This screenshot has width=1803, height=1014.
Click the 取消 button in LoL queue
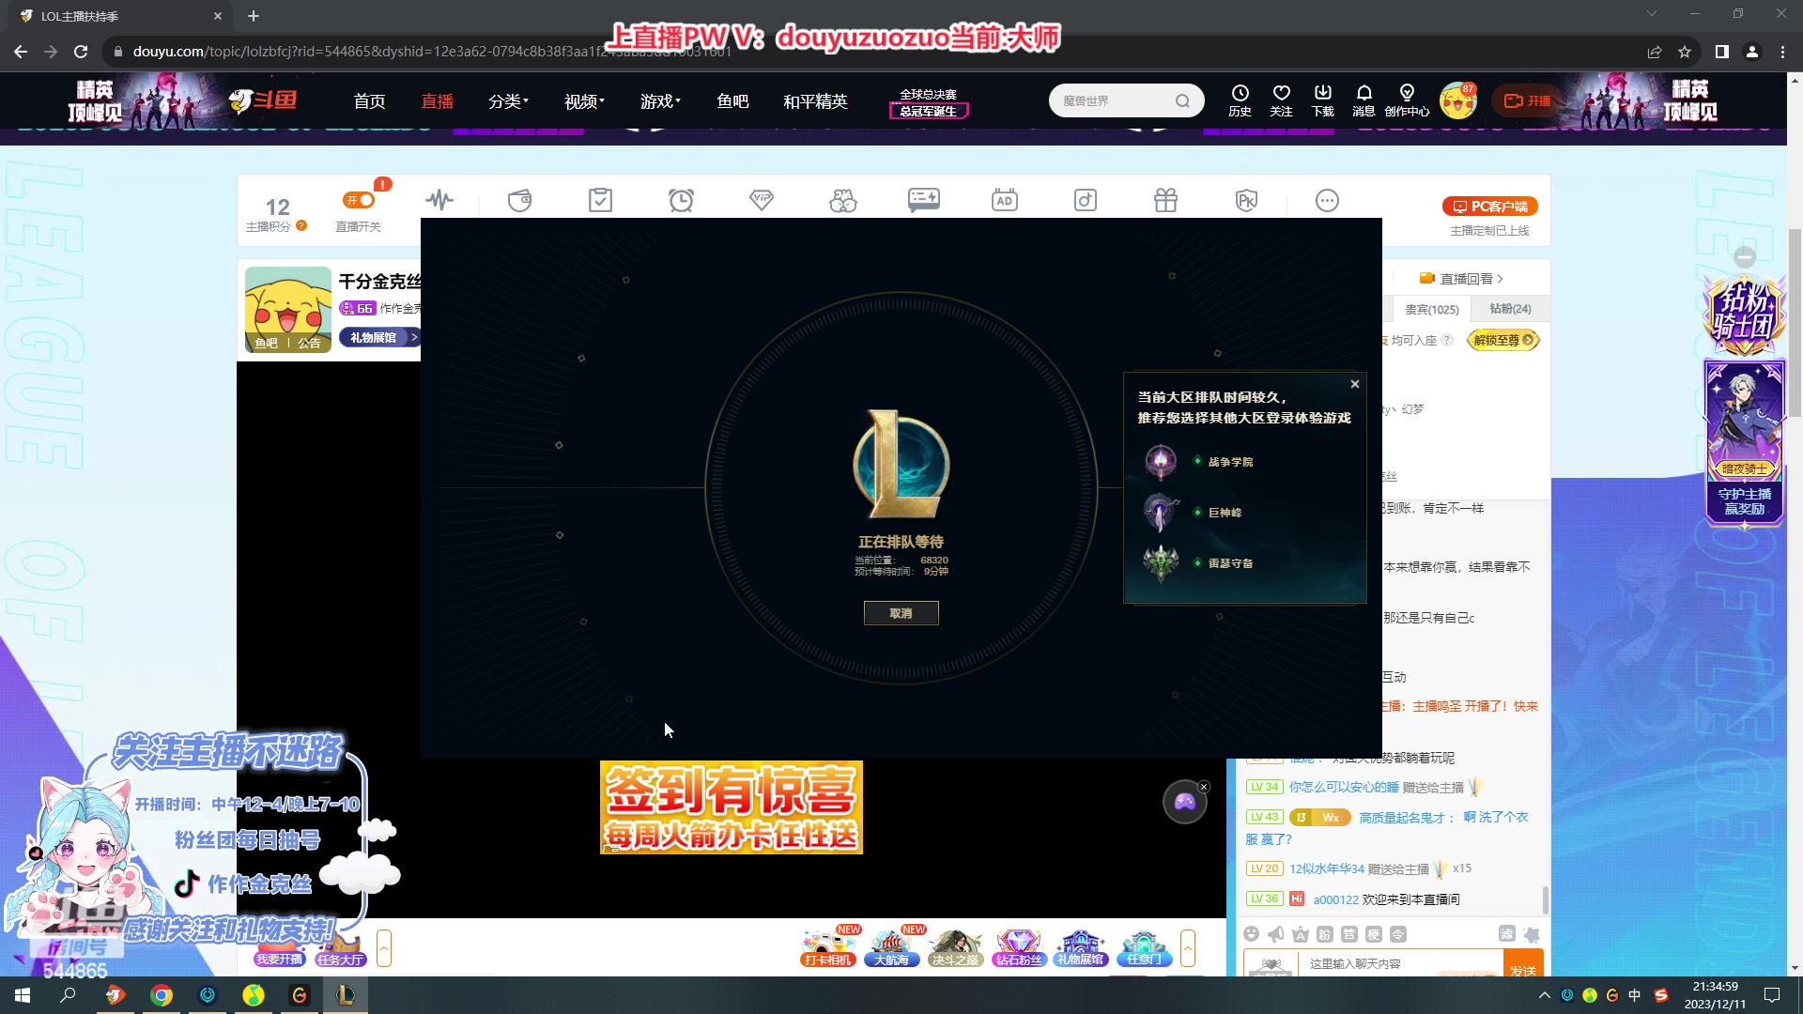pos(901,613)
